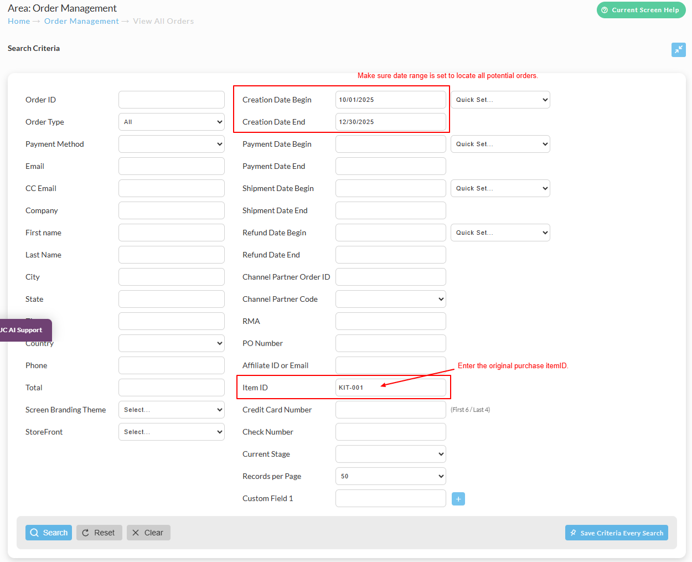The height and width of the screenshot is (562, 692).
Task: Open the Current Stage dropdown
Action: click(391, 454)
